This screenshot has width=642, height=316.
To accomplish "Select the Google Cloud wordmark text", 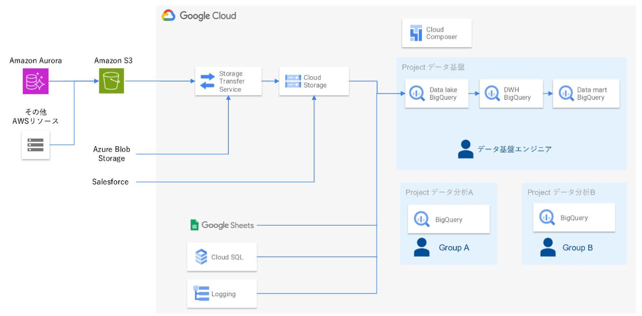I will [x=208, y=16].
